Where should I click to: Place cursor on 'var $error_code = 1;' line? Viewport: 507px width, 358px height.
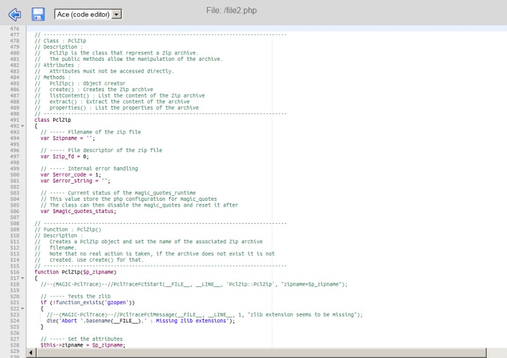tap(70, 174)
